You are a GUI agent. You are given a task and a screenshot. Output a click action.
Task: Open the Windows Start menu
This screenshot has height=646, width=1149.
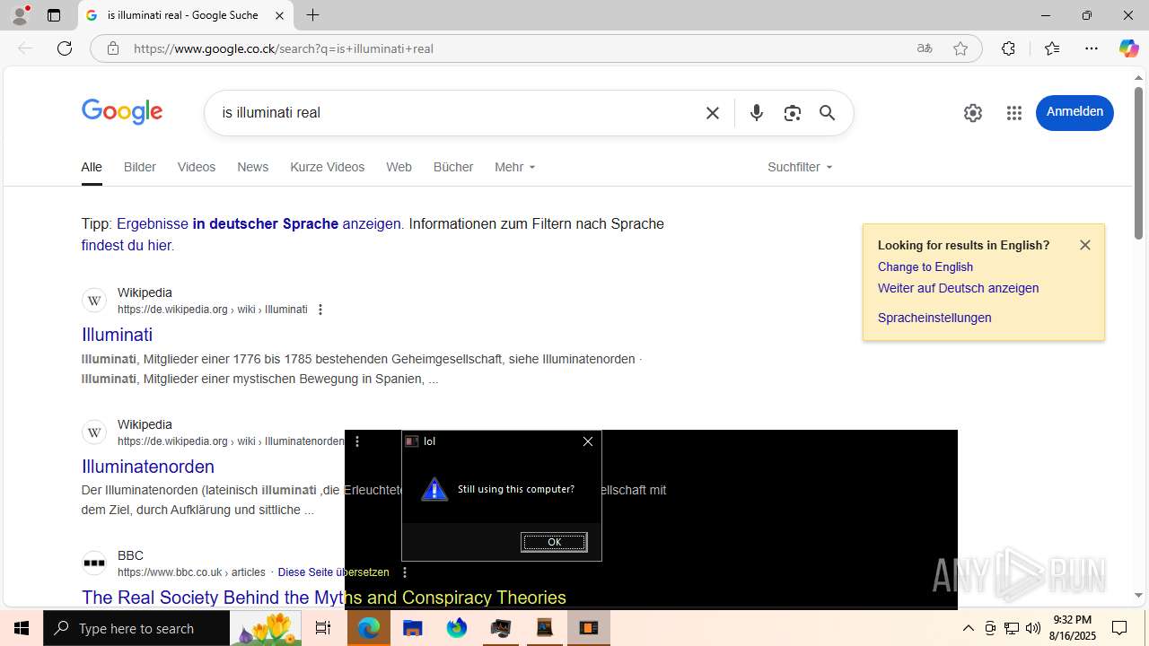pos(22,628)
